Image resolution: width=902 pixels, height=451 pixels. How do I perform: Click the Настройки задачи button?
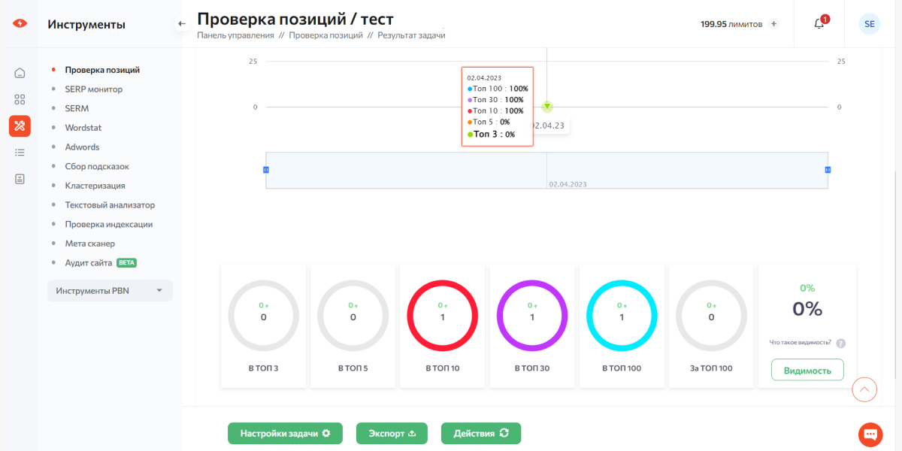[286, 433]
